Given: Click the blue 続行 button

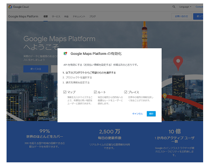Looking at the screenshot, I should (151, 114).
